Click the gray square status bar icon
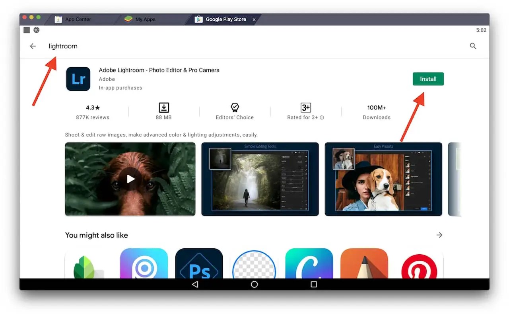 [27, 30]
